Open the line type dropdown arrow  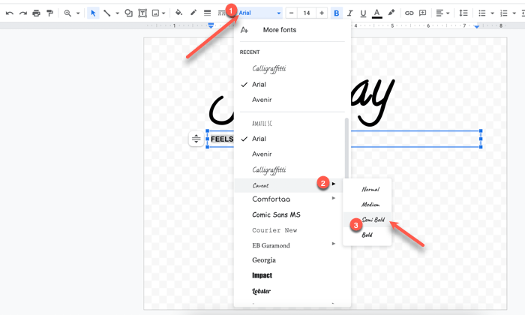tap(117, 13)
